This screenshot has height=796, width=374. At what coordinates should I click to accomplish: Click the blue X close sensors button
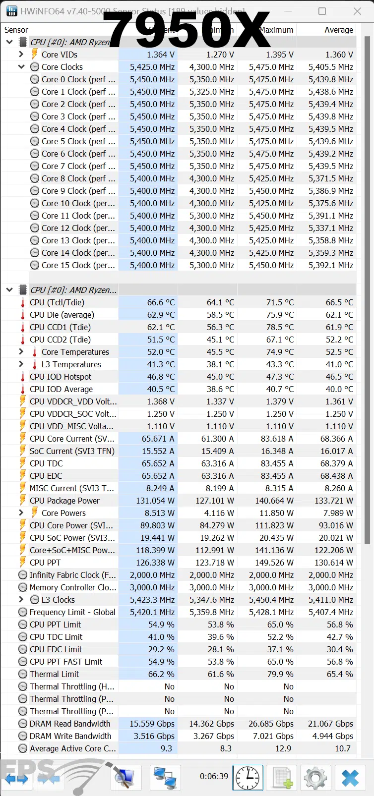[x=350, y=778]
